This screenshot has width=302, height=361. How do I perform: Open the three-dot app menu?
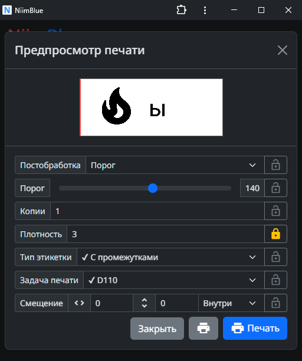tap(205, 10)
